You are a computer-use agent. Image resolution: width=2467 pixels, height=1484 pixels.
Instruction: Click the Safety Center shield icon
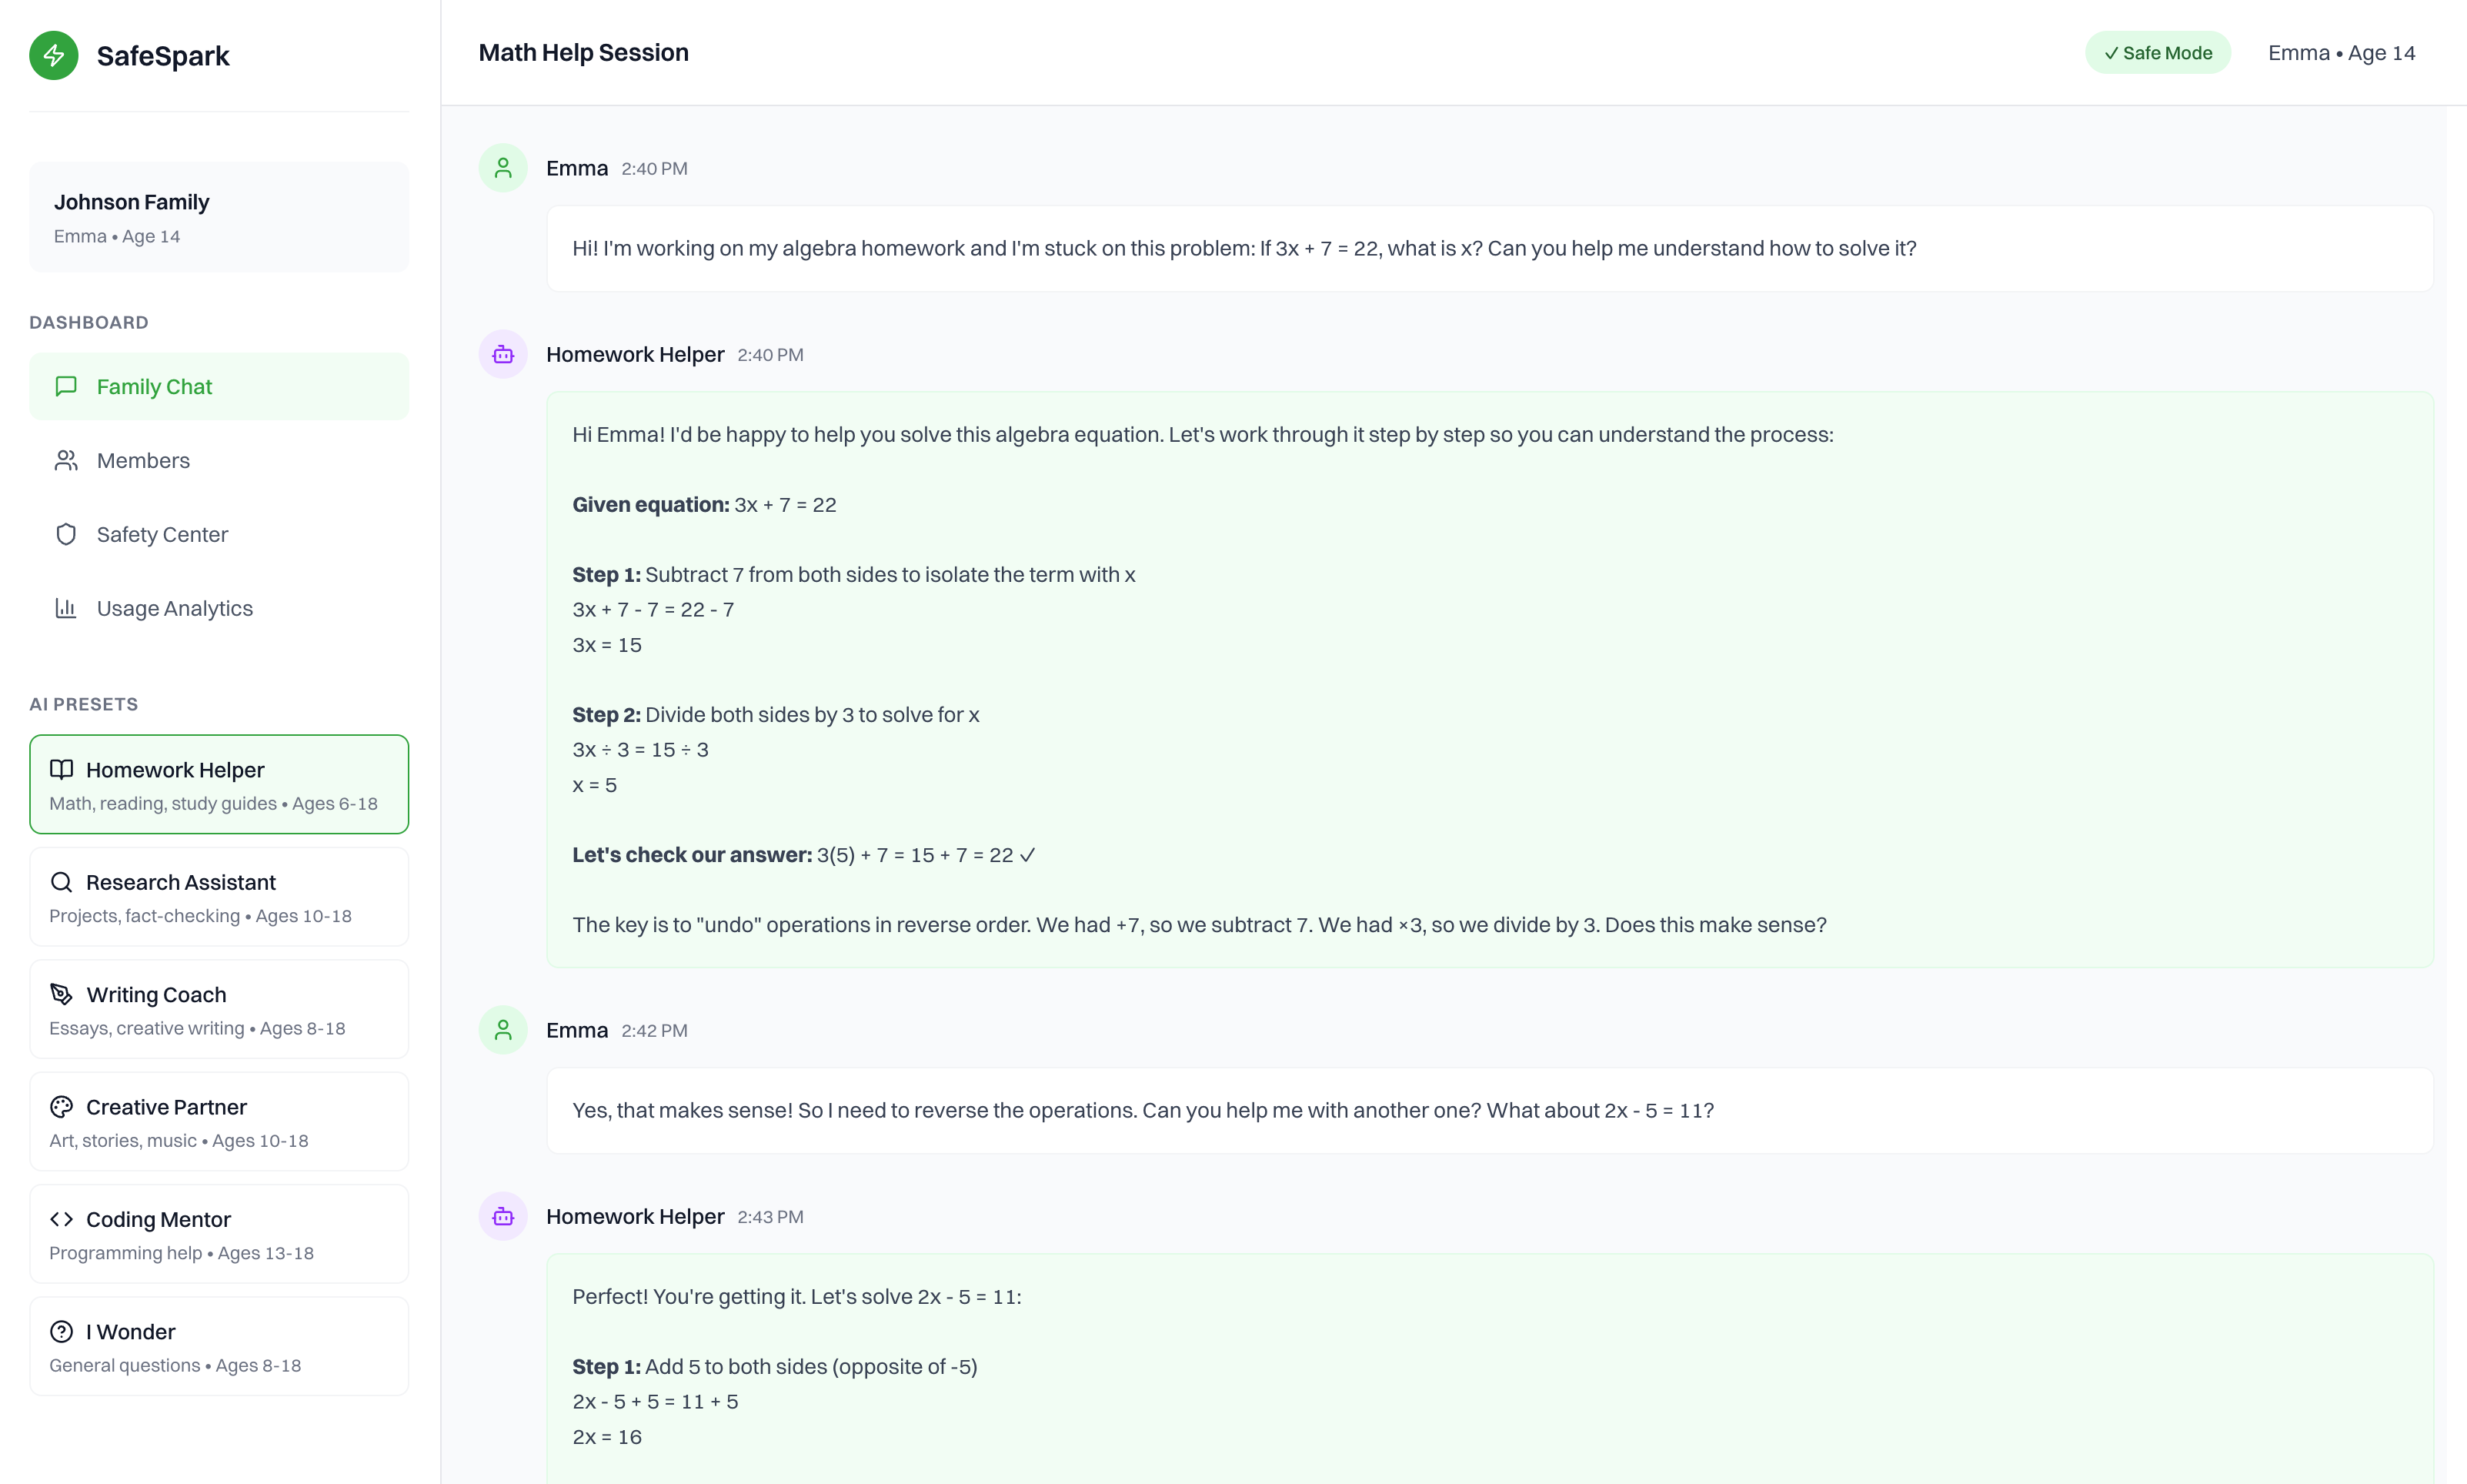coord(66,534)
